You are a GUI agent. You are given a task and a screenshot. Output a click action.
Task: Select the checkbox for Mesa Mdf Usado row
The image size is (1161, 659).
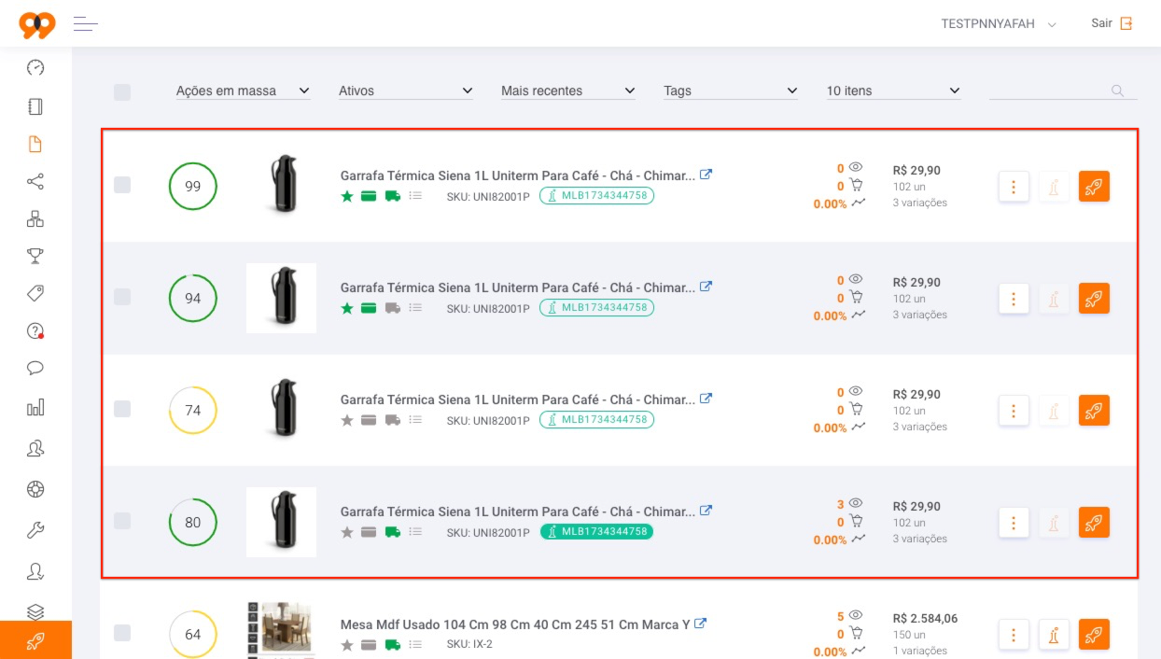pyautogui.click(x=122, y=633)
